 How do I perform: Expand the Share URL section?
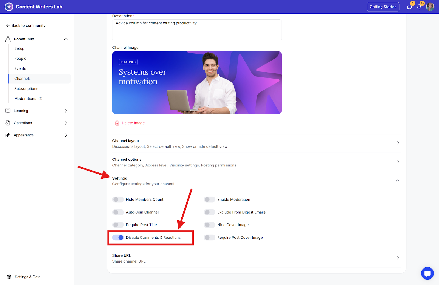256,258
